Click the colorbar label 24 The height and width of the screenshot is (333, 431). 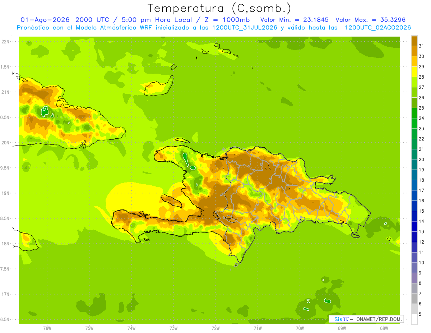(421, 118)
